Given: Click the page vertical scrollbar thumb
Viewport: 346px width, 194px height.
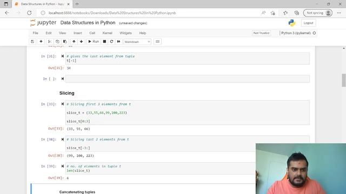Looking at the screenshot, I should tap(344, 80).
